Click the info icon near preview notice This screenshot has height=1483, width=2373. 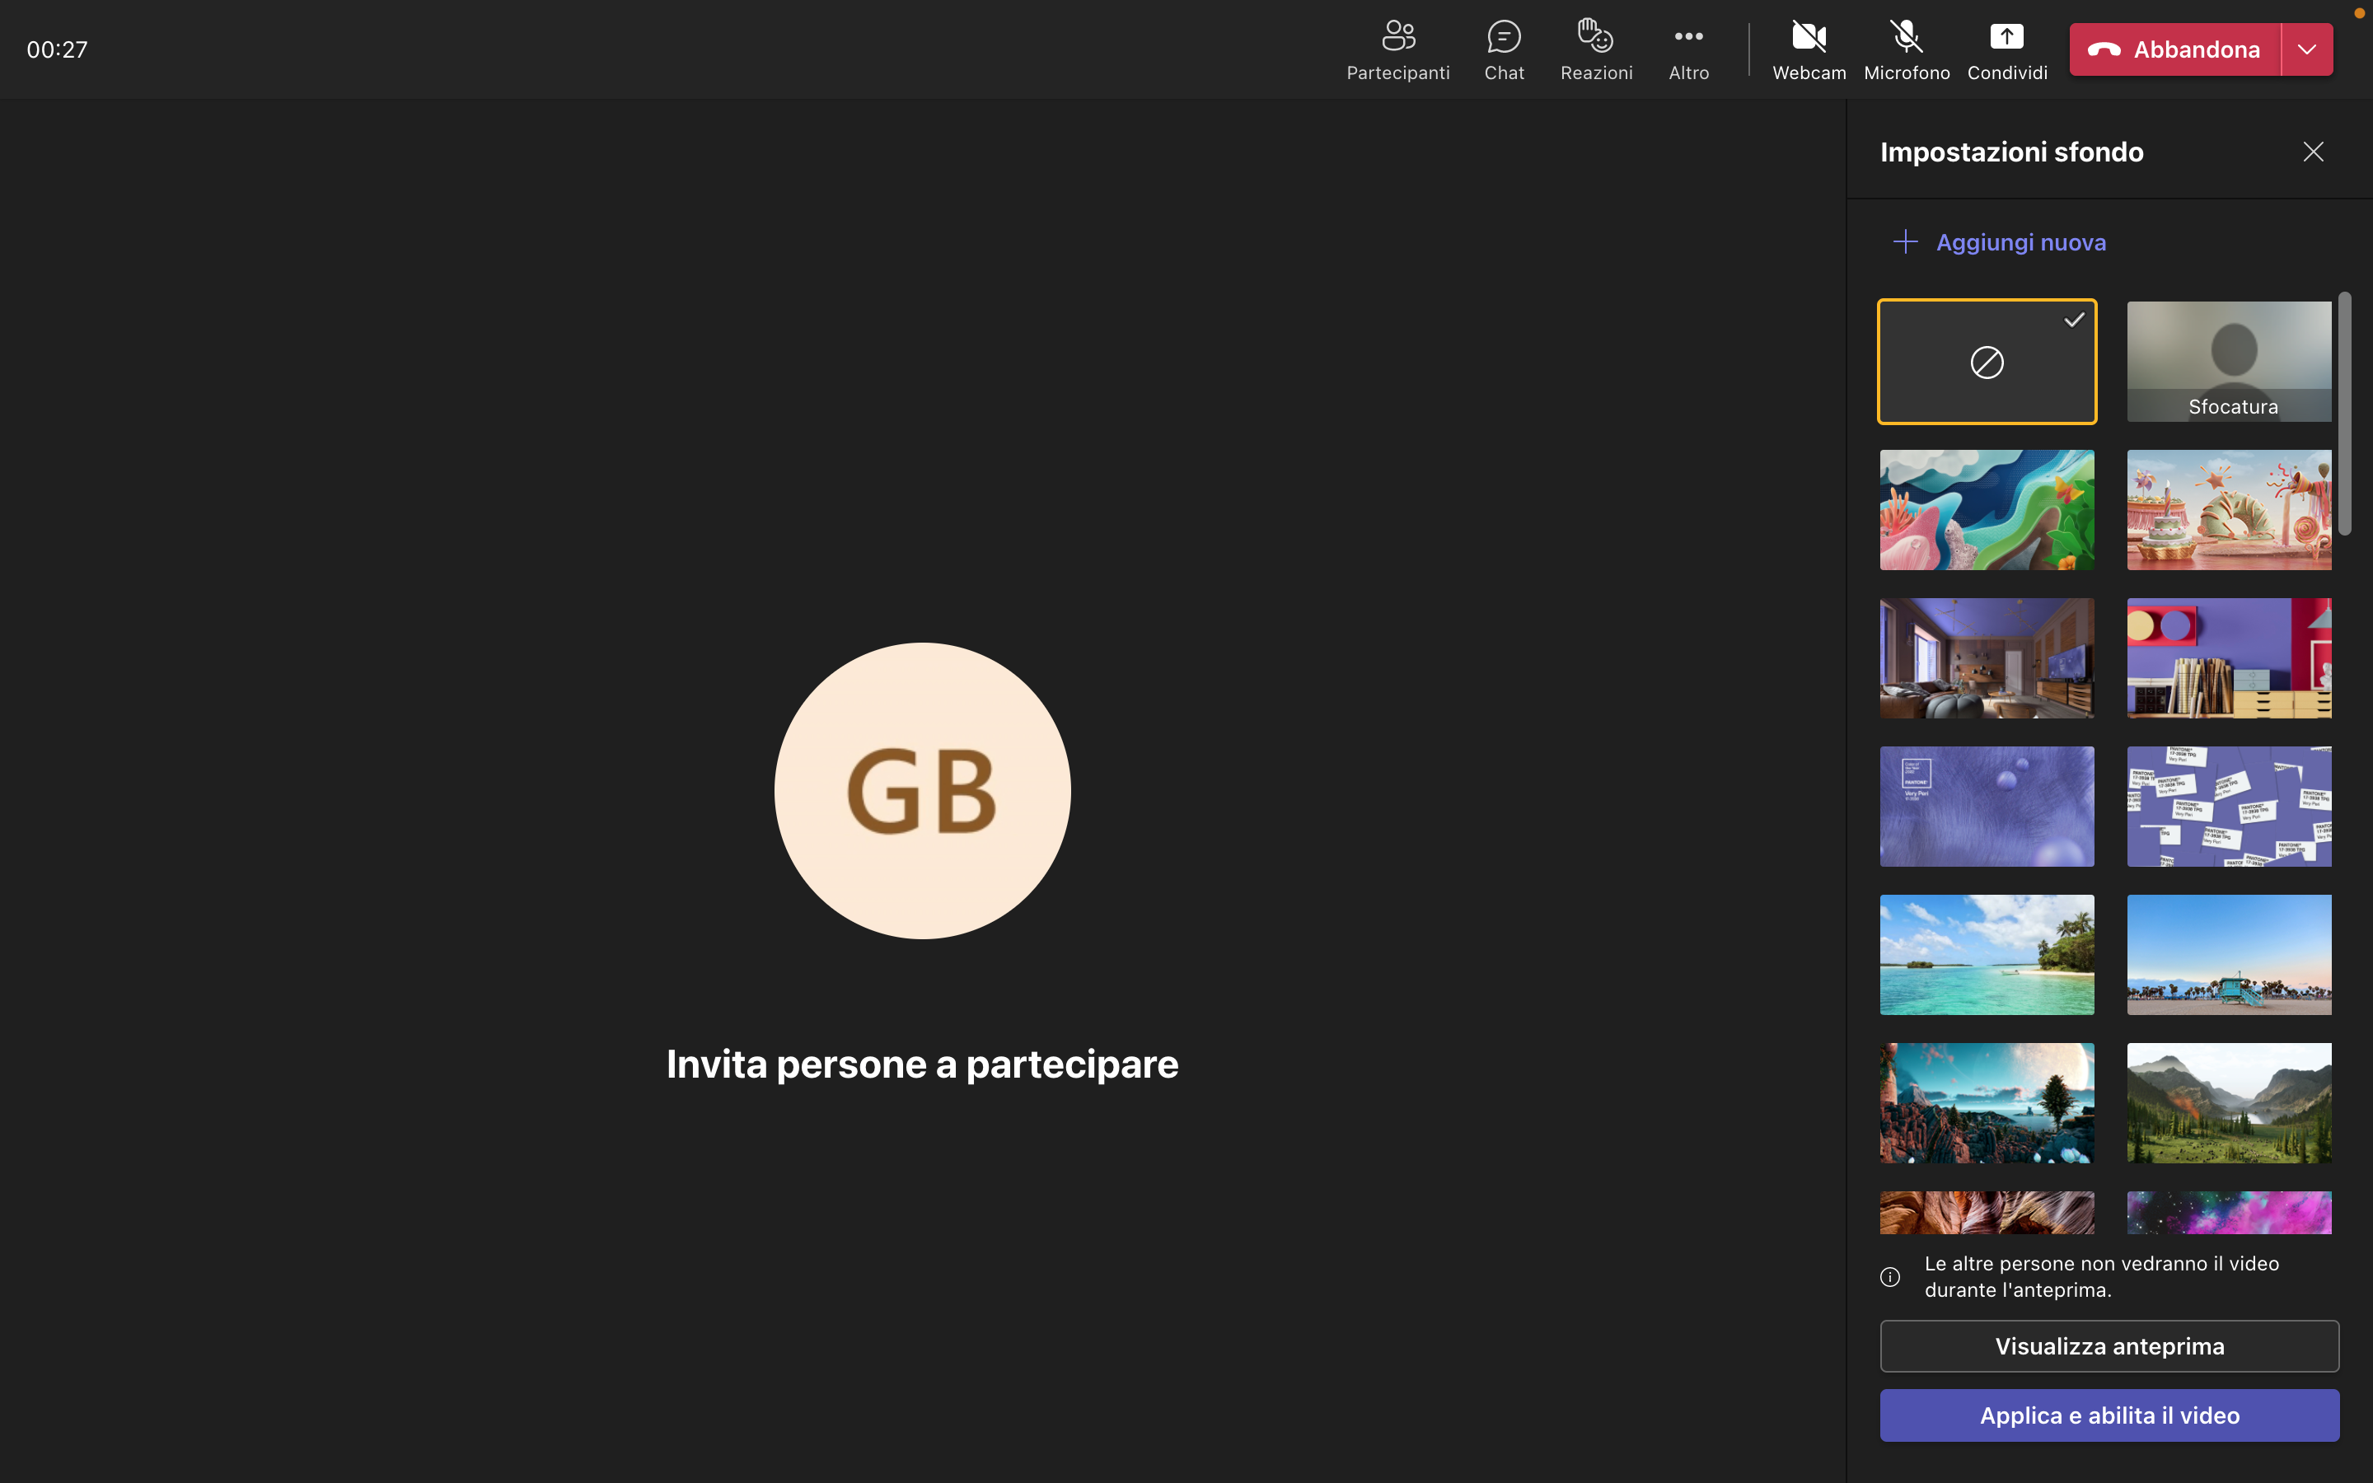pos(1889,1276)
